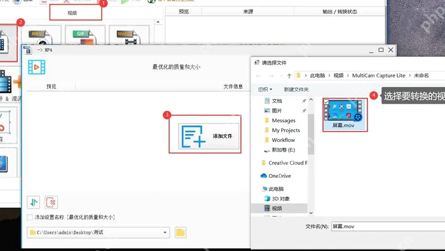Switch to the 视频 tab in main window
The image size is (445, 251).
click(x=72, y=13)
